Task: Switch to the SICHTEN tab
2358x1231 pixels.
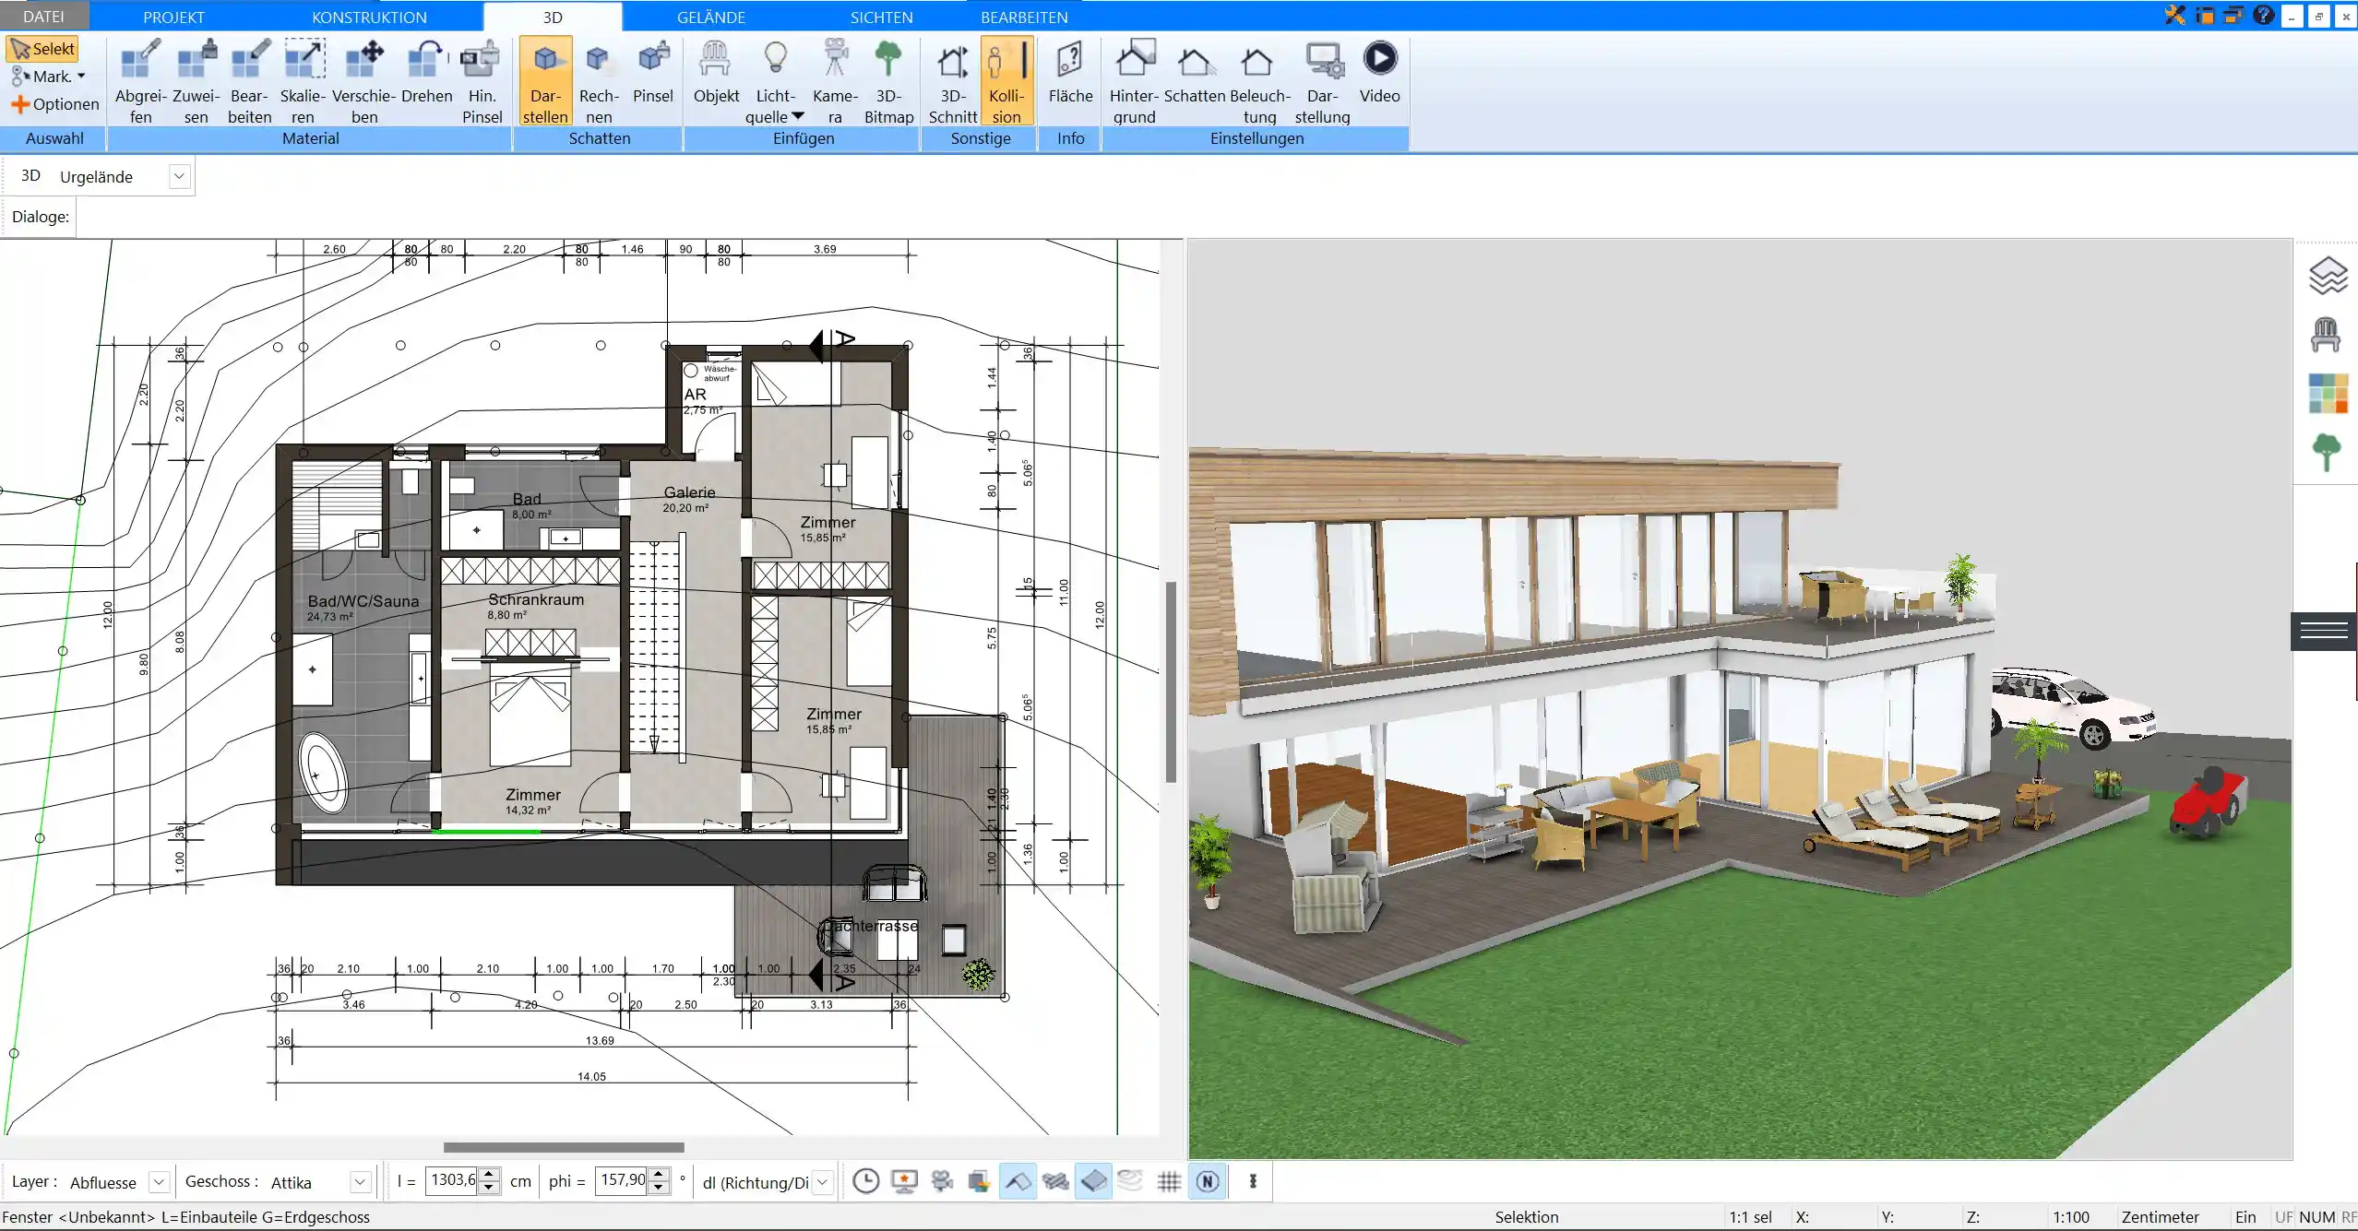Action: tap(881, 17)
